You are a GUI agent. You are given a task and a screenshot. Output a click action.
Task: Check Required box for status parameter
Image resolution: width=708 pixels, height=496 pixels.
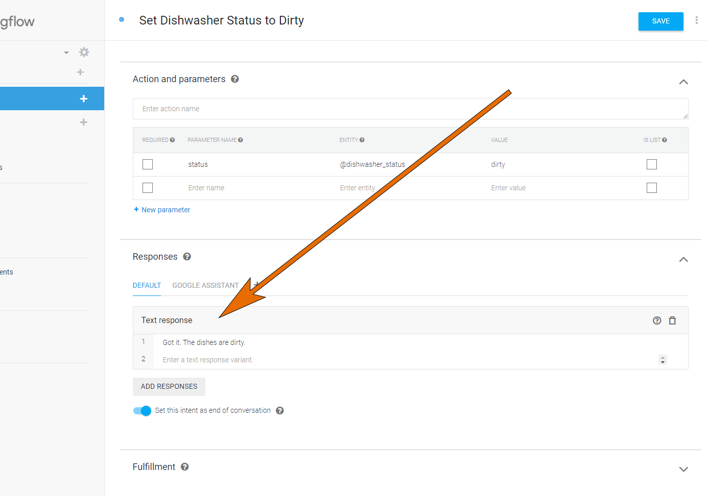click(x=148, y=164)
